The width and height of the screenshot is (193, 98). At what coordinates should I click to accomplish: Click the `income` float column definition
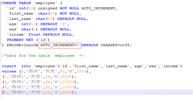(40, 35)
